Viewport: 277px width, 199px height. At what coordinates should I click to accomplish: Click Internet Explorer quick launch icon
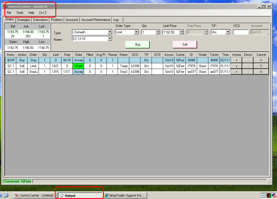point(6,195)
